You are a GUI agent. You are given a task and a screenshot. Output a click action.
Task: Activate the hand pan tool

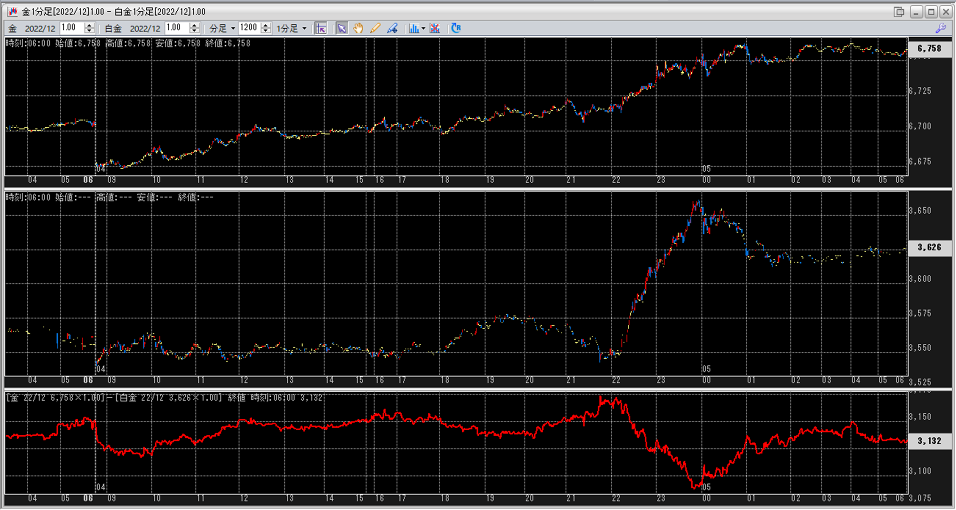point(358,29)
